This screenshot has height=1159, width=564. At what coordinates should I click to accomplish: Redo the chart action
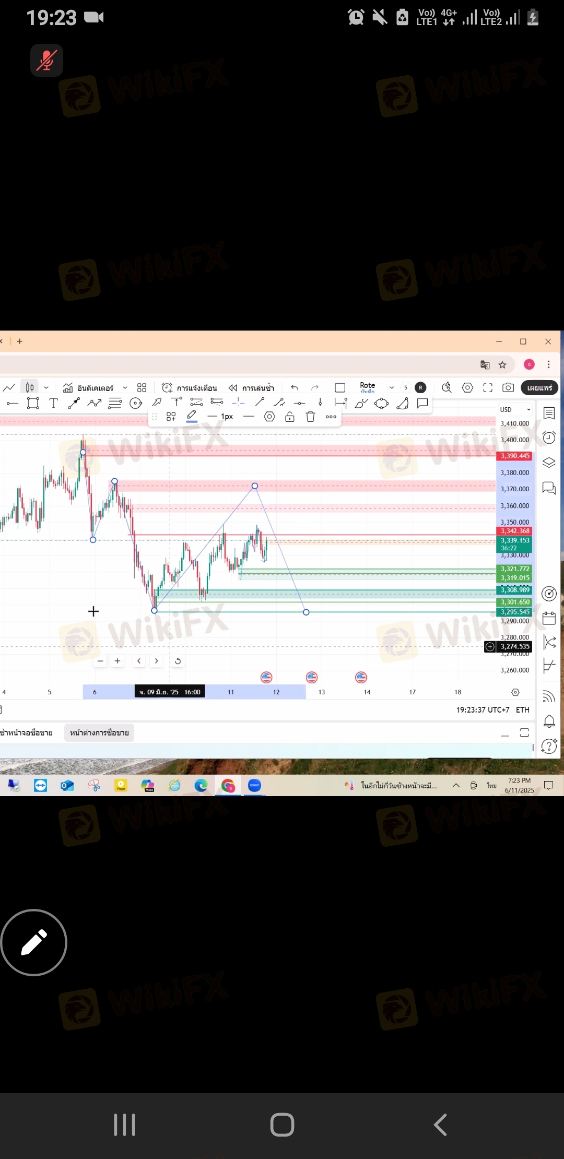click(x=315, y=387)
